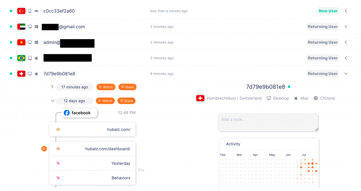Collapse the 7d79e9b081e8 user row chevron
361x191 pixels.
(x=346, y=74)
